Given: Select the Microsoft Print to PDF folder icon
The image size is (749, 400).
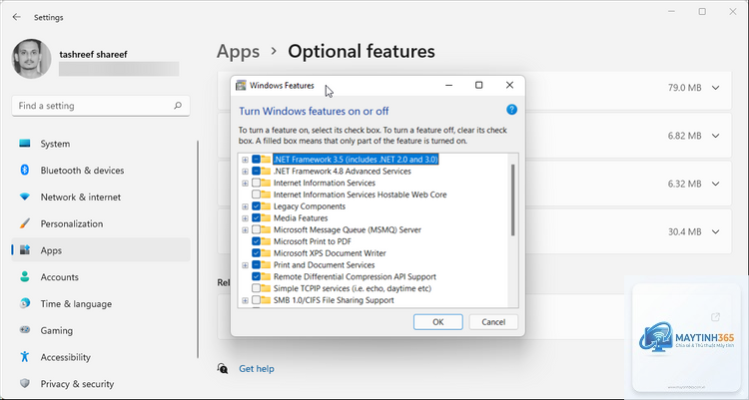Looking at the screenshot, I should tap(266, 241).
